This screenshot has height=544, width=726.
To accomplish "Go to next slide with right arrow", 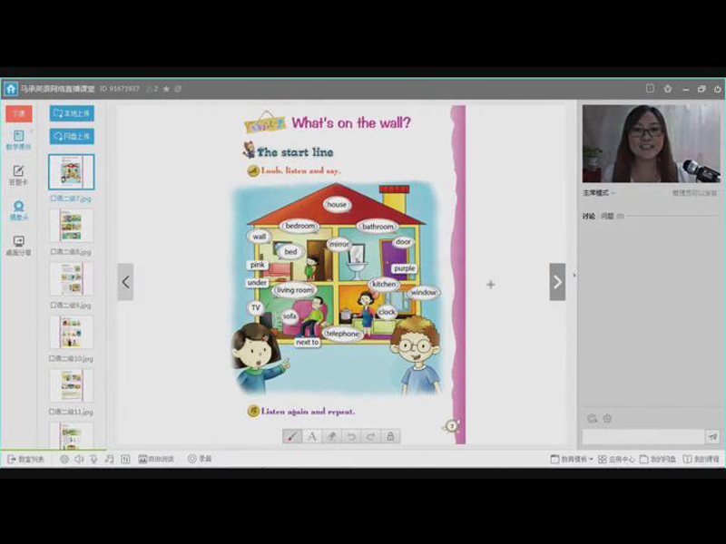I will (x=557, y=282).
